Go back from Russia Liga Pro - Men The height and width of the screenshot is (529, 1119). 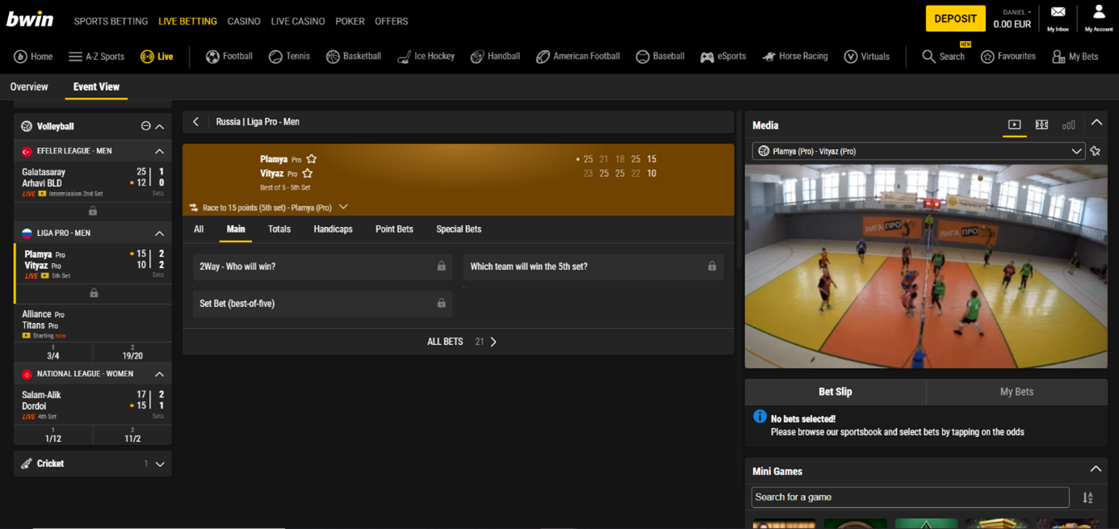pyautogui.click(x=196, y=122)
